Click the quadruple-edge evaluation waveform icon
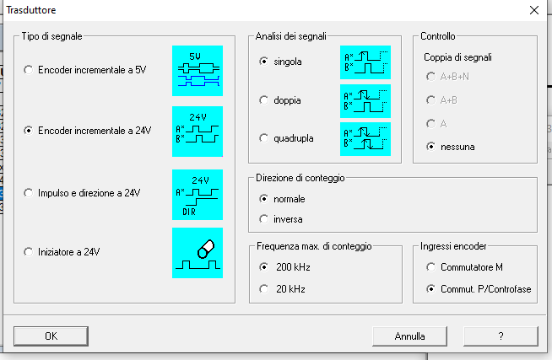Screen dimensions: 552x360 365,139
